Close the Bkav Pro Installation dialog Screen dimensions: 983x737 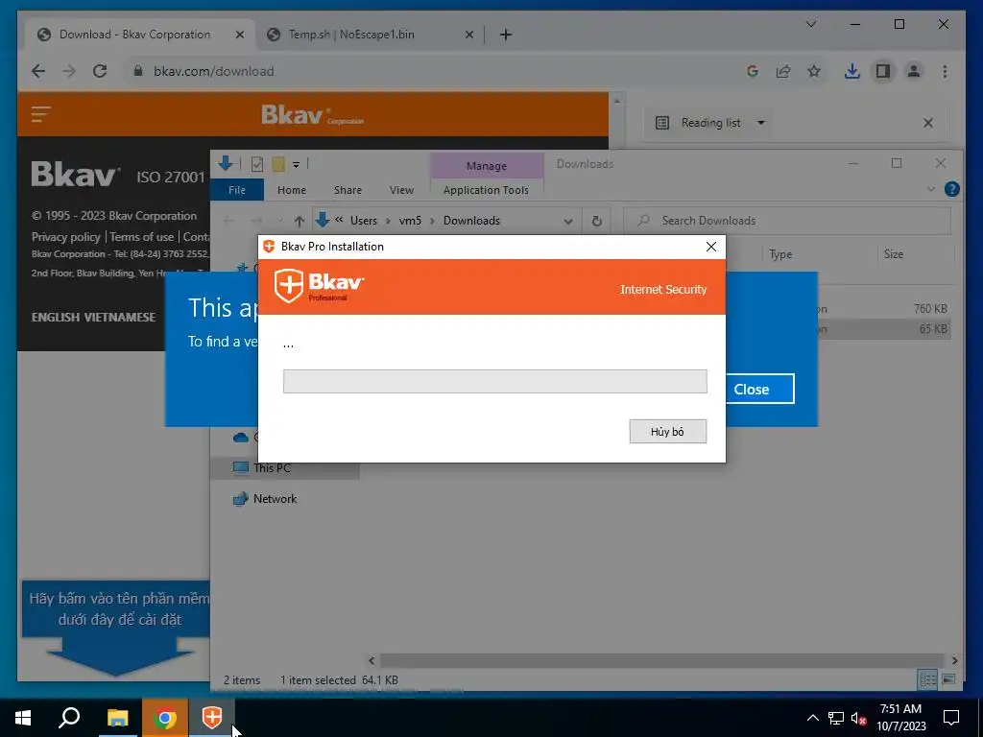(711, 247)
